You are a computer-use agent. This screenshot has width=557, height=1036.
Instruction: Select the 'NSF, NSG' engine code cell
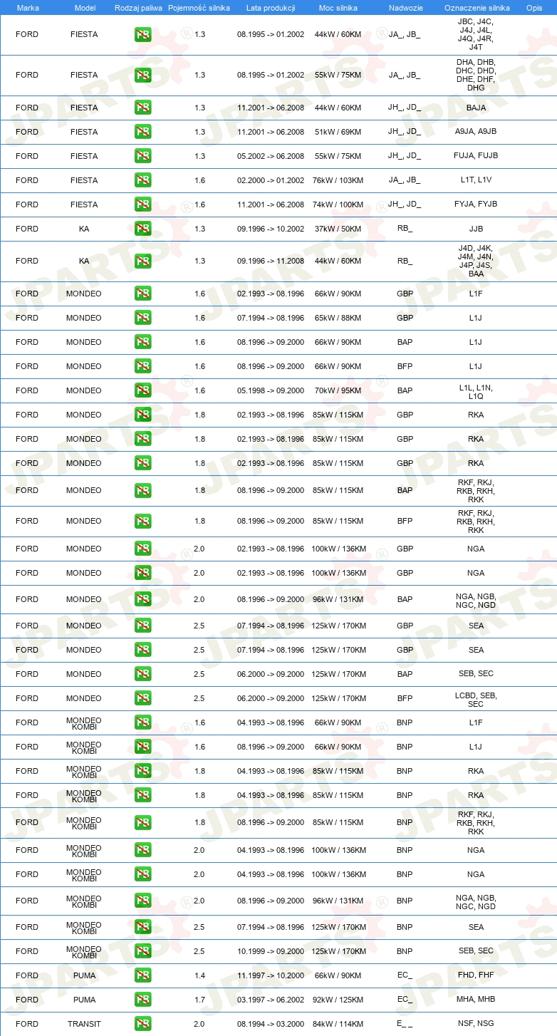(476, 1024)
